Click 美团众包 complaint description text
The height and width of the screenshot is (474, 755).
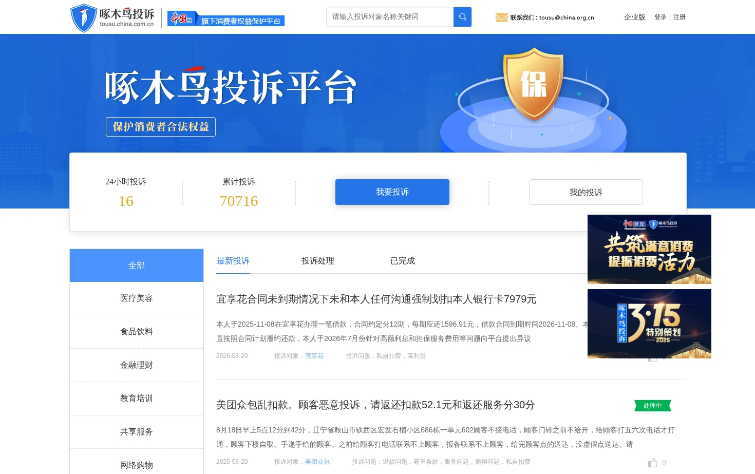[x=446, y=437]
